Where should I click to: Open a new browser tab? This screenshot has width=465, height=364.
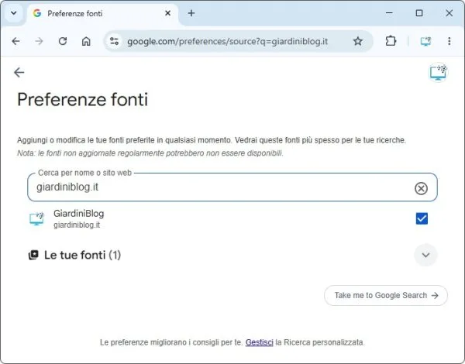click(x=191, y=13)
